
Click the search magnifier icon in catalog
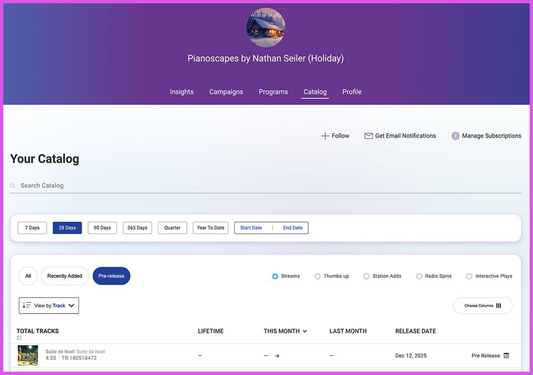pos(13,186)
